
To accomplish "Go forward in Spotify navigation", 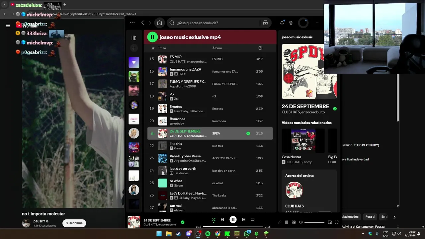I will 150,23.
